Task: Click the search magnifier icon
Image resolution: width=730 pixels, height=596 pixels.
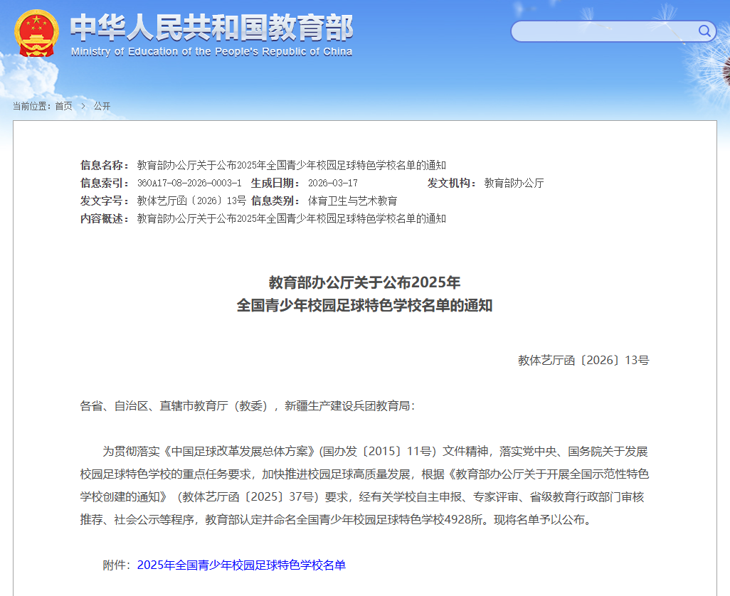Action: (704, 31)
